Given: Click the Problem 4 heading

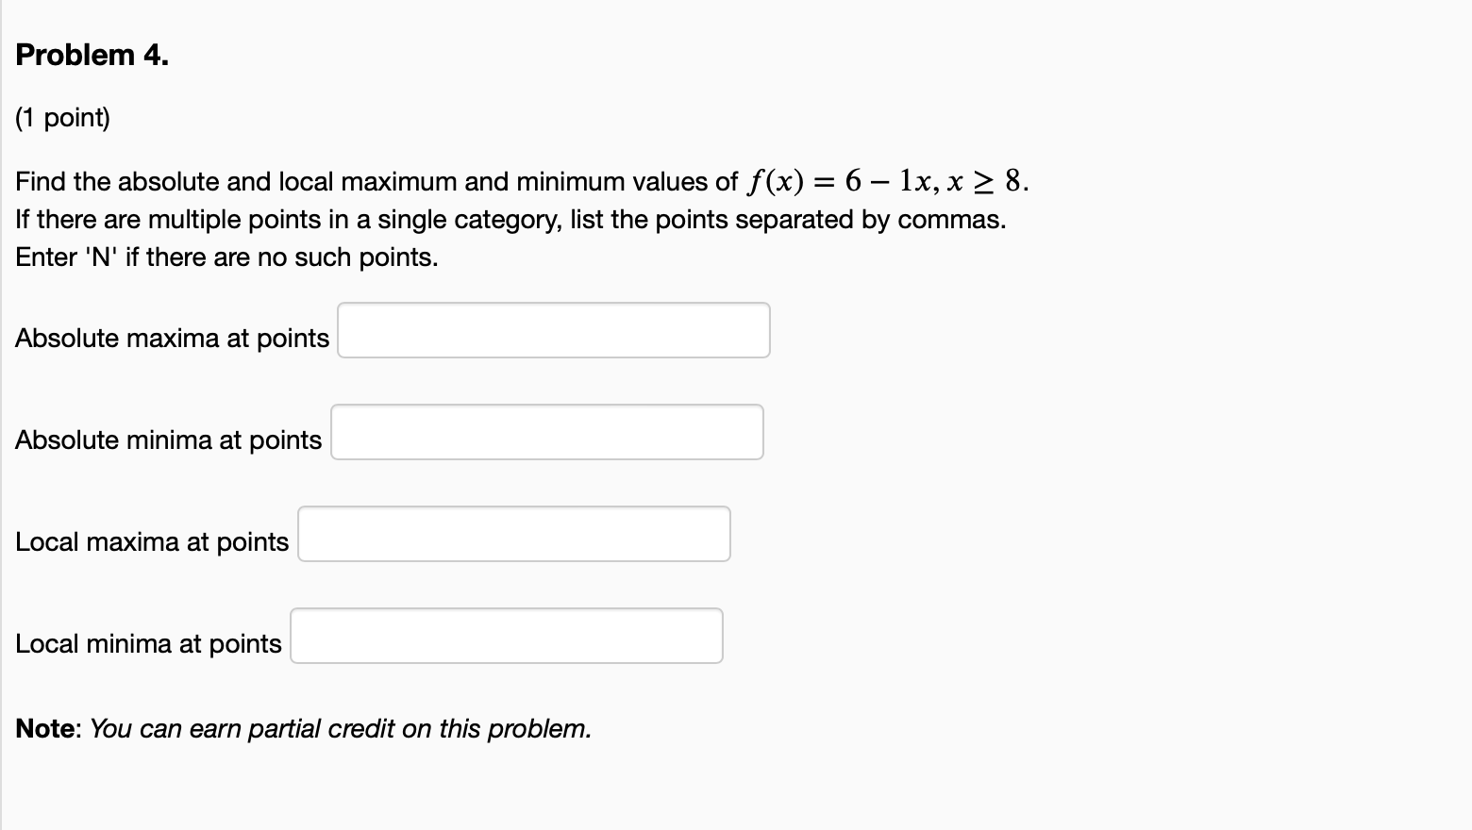Looking at the screenshot, I should coord(92,55).
